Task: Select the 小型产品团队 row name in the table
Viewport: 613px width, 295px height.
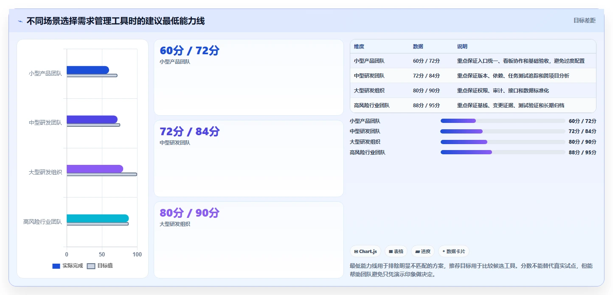Action: [x=369, y=61]
